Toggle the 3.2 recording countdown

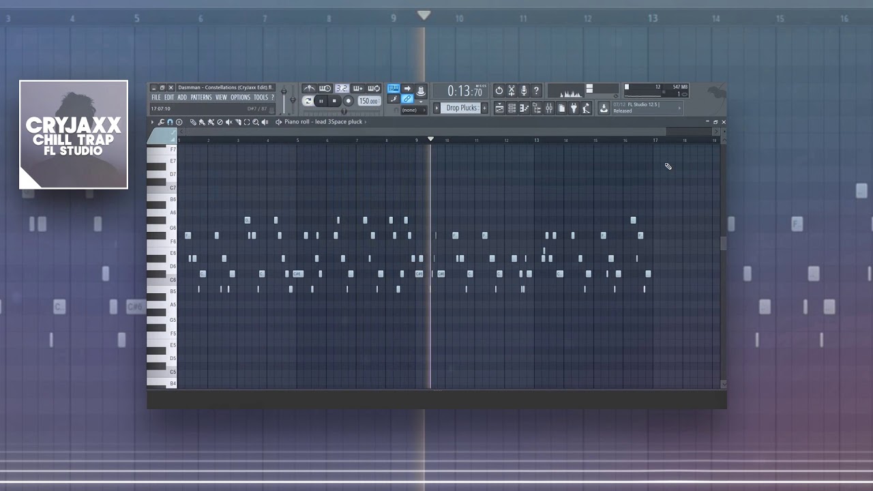click(x=342, y=88)
